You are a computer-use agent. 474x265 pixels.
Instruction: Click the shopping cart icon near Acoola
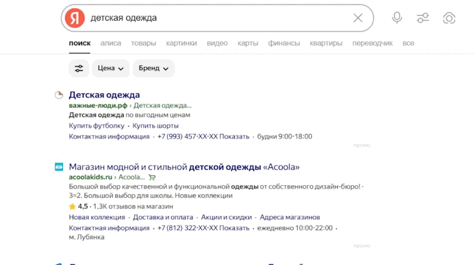[x=152, y=178]
